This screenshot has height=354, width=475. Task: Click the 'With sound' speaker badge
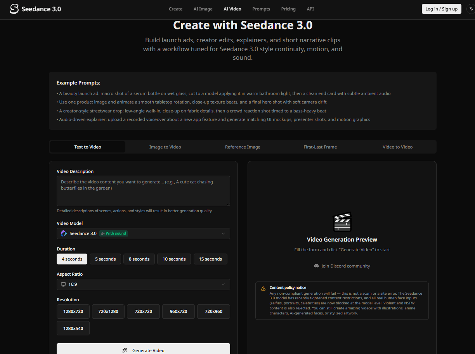pyautogui.click(x=113, y=233)
